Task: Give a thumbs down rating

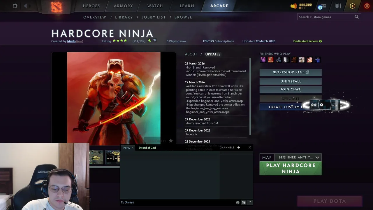Action: 155,41
